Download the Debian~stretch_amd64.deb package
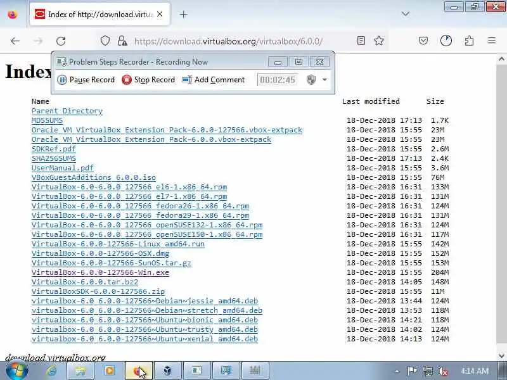The width and height of the screenshot is (507, 380). pos(147,310)
